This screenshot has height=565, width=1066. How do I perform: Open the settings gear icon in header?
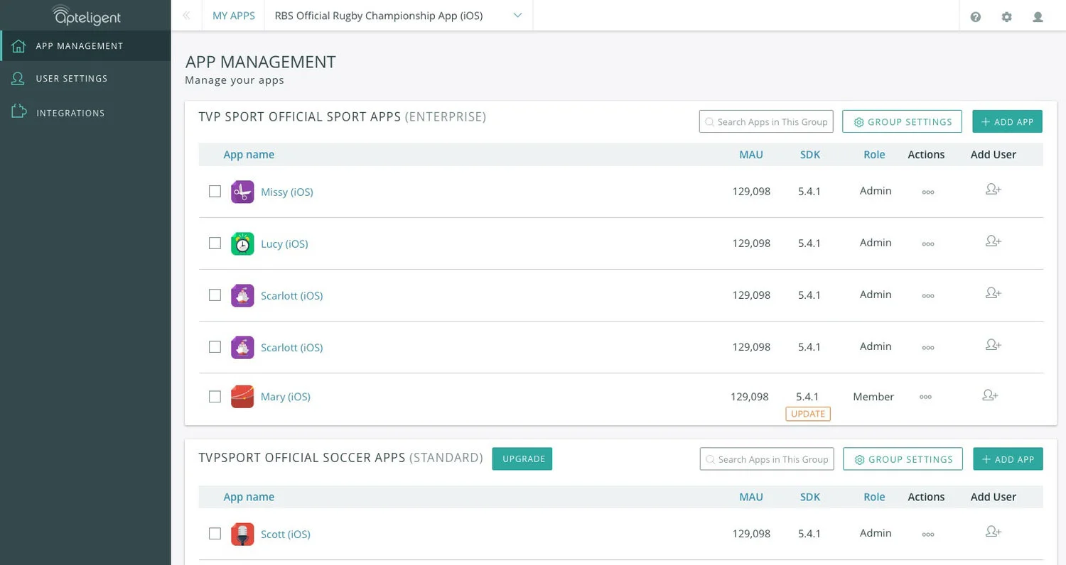click(x=1006, y=16)
